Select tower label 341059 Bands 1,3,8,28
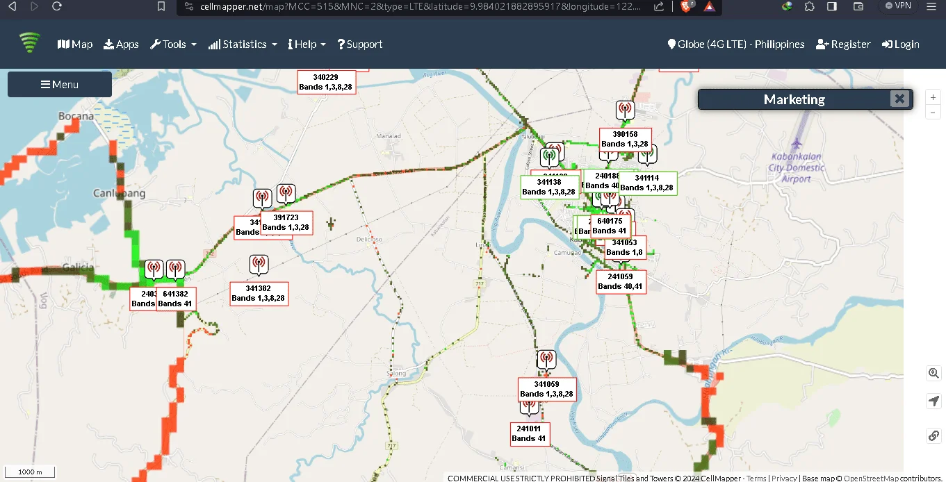 547,389
